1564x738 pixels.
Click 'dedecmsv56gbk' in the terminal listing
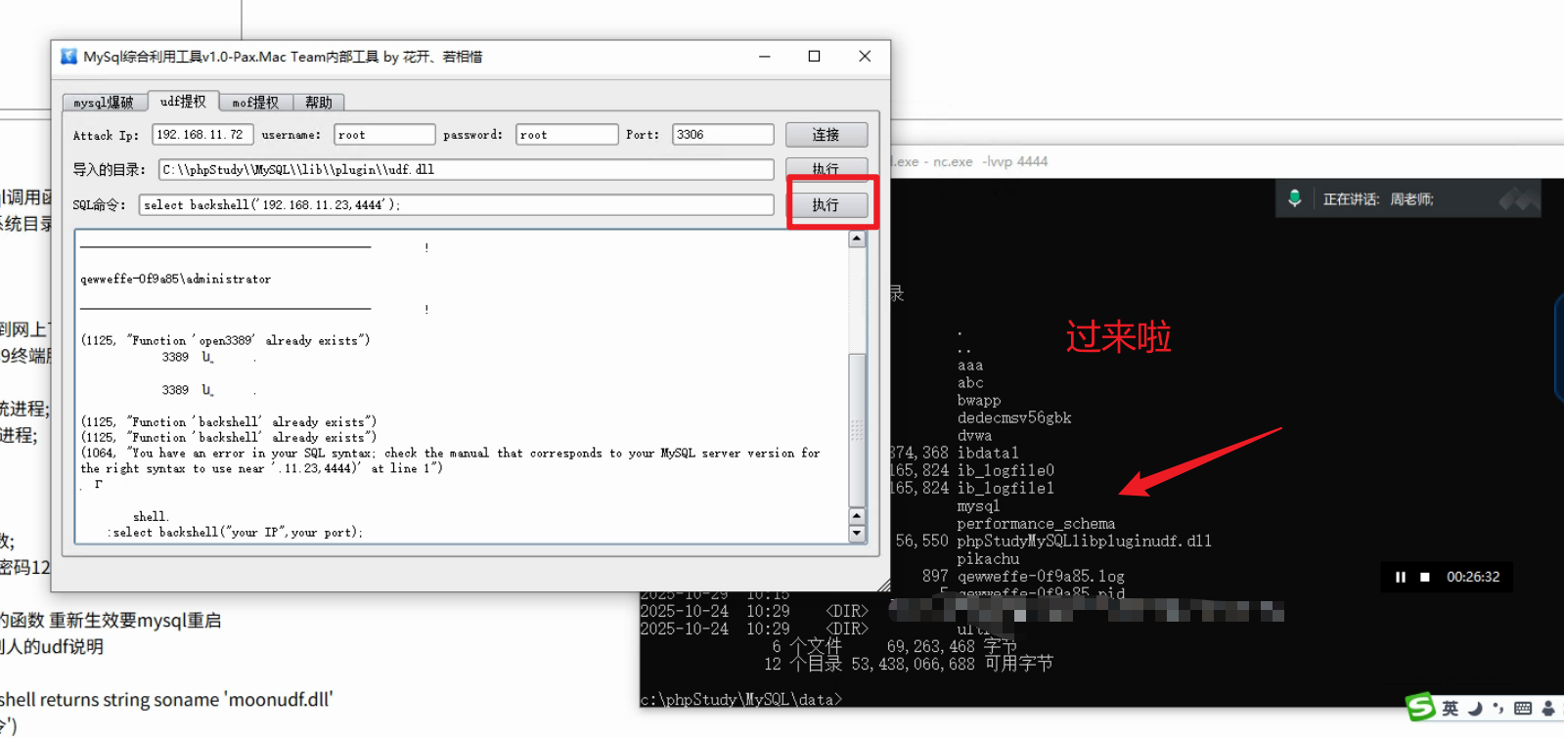pyautogui.click(x=1014, y=418)
